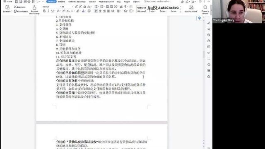Viewport: 265px width, 149px height.
Task: Click the Change Case Aa icon
Action: 89,7
